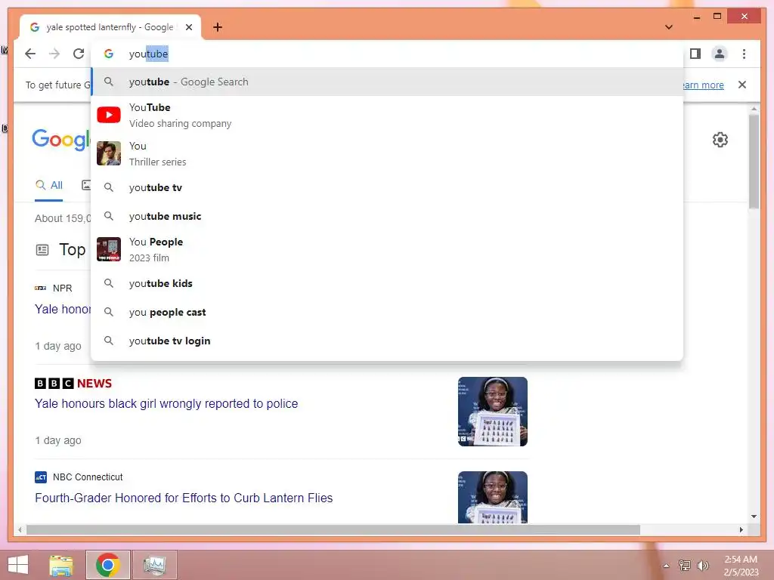Viewport: 774px width, 580px height.
Task: Open the volume speaker tray icon
Action: coord(702,565)
